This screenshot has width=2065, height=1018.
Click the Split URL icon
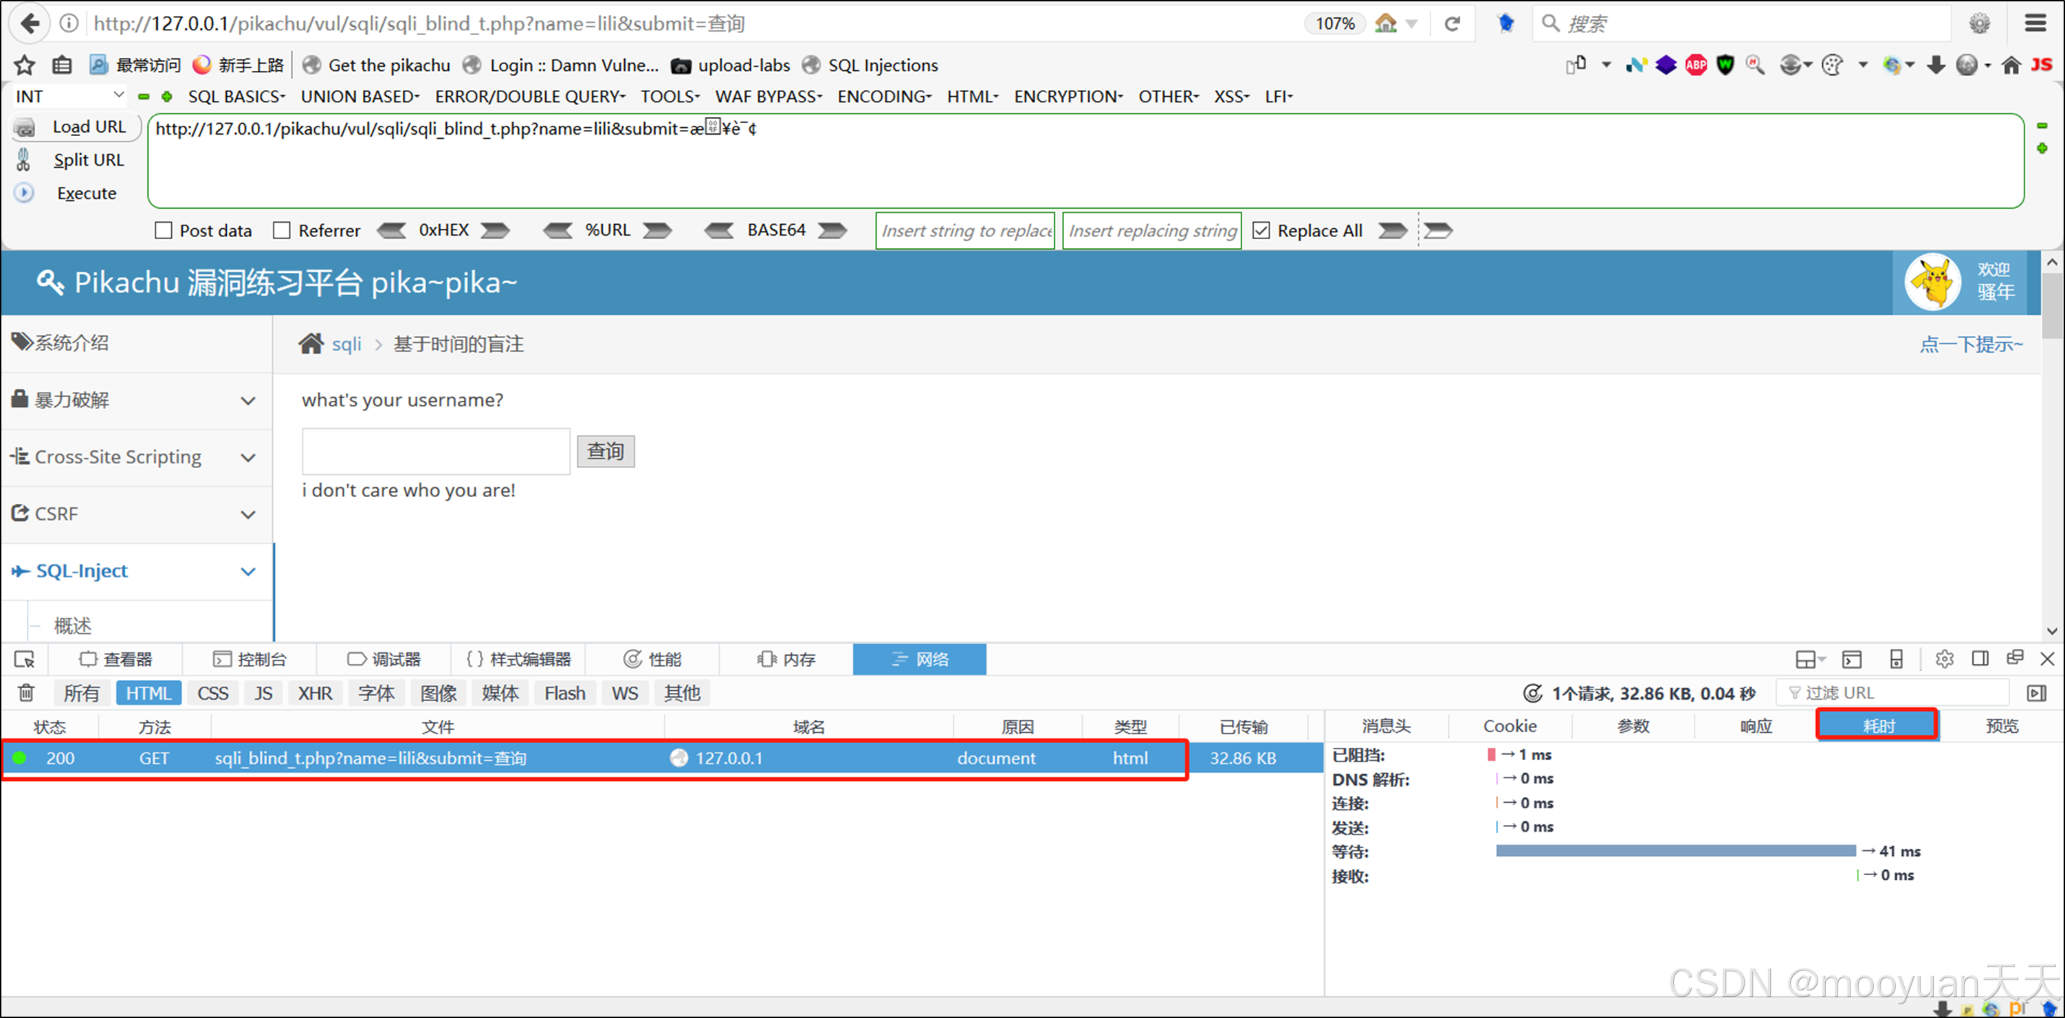[x=23, y=159]
